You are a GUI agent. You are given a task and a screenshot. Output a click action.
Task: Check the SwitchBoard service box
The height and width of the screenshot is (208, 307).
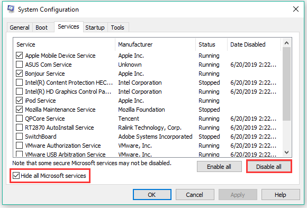tap(19, 137)
